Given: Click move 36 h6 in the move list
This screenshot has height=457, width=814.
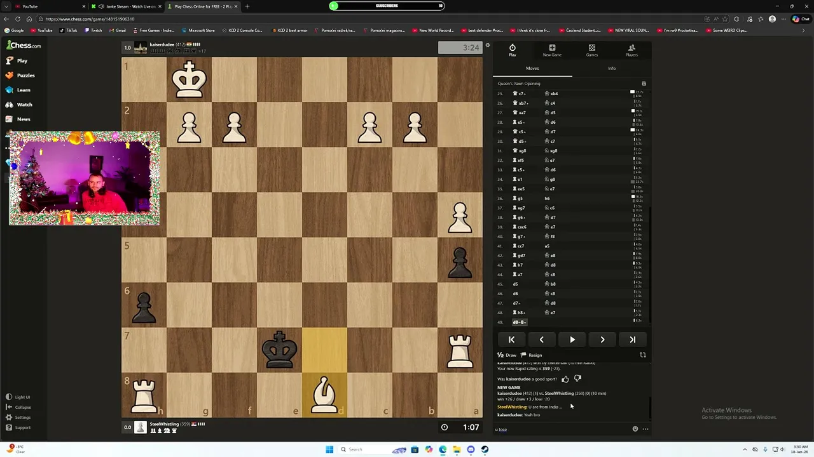Looking at the screenshot, I should coord(547,199).
